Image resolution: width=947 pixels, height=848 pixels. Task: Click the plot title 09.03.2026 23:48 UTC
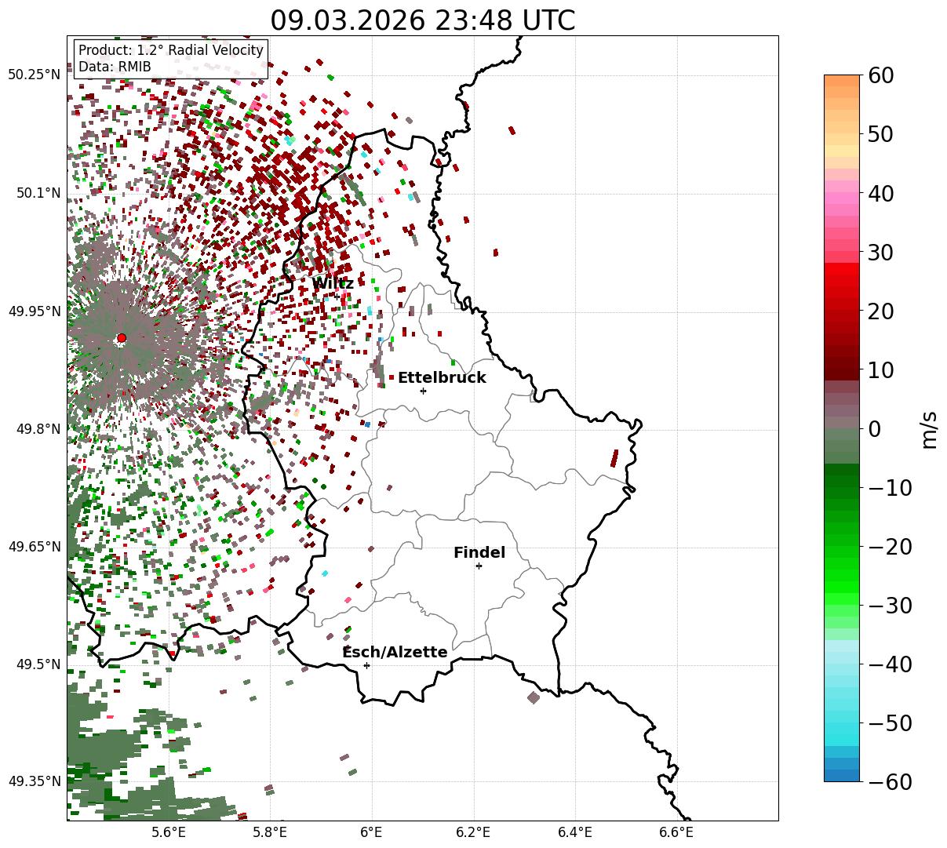(422, 20)
